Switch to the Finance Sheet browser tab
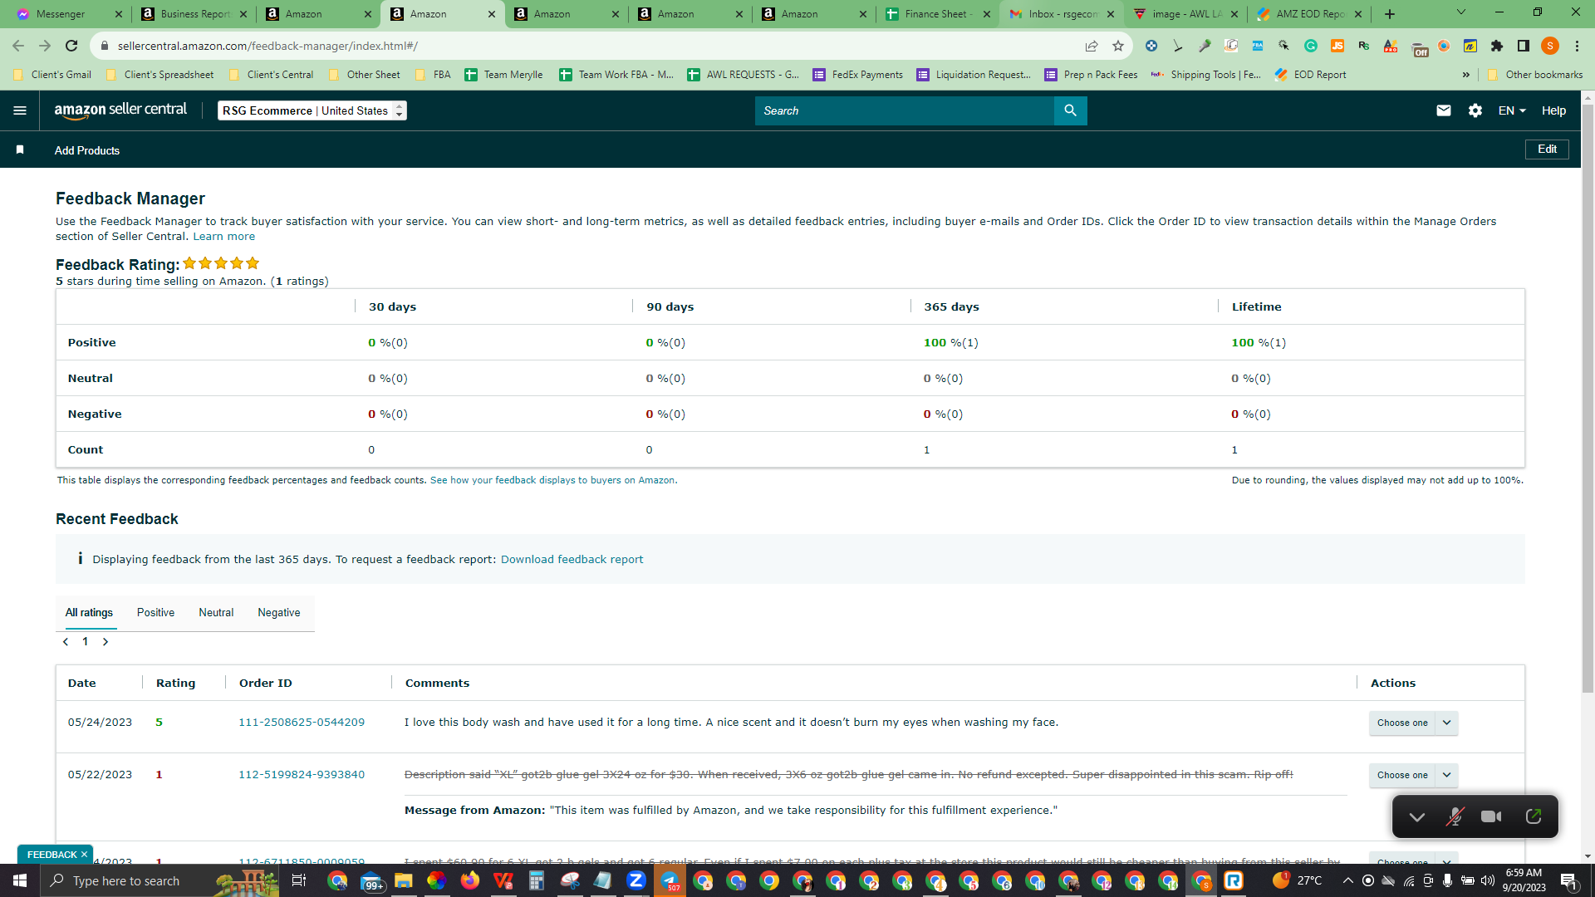This screenshot has width=1595, height=897. pos(936,14)
